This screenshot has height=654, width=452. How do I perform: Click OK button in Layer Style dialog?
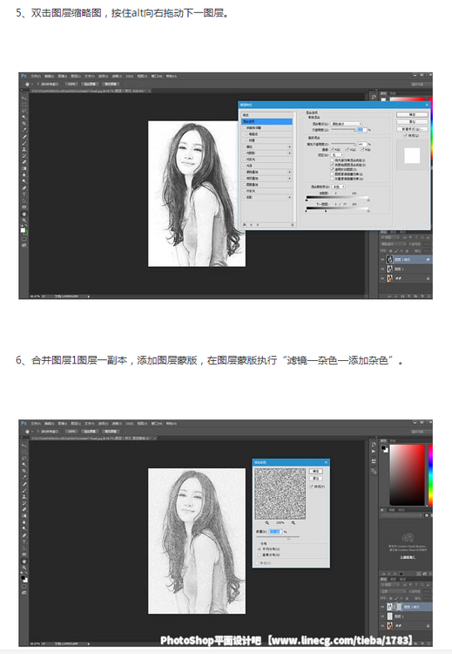tap(412, 115)
